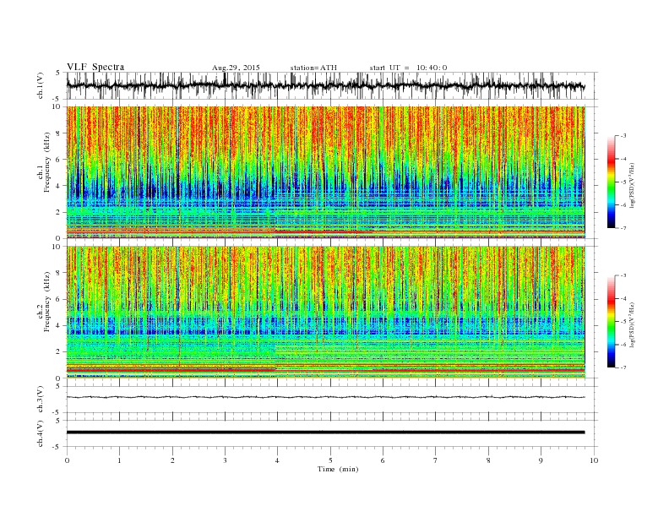The image size is (669, 517).
Task: Select the "start UT = 10:40:0" text
Action: (x=408, y=68)
